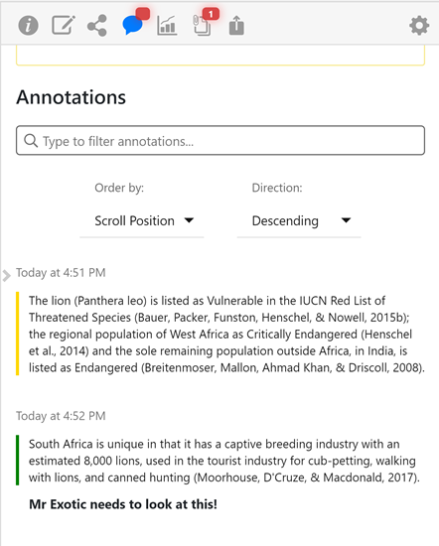This screenshot has height=546, width=439.
Task: Open the settings gear icon
Action: coord(419,26)
